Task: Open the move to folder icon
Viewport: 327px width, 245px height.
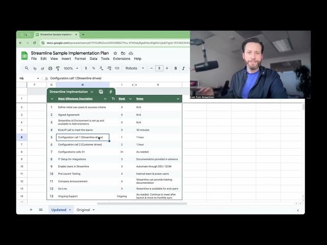Action: (x=123, y=53)
